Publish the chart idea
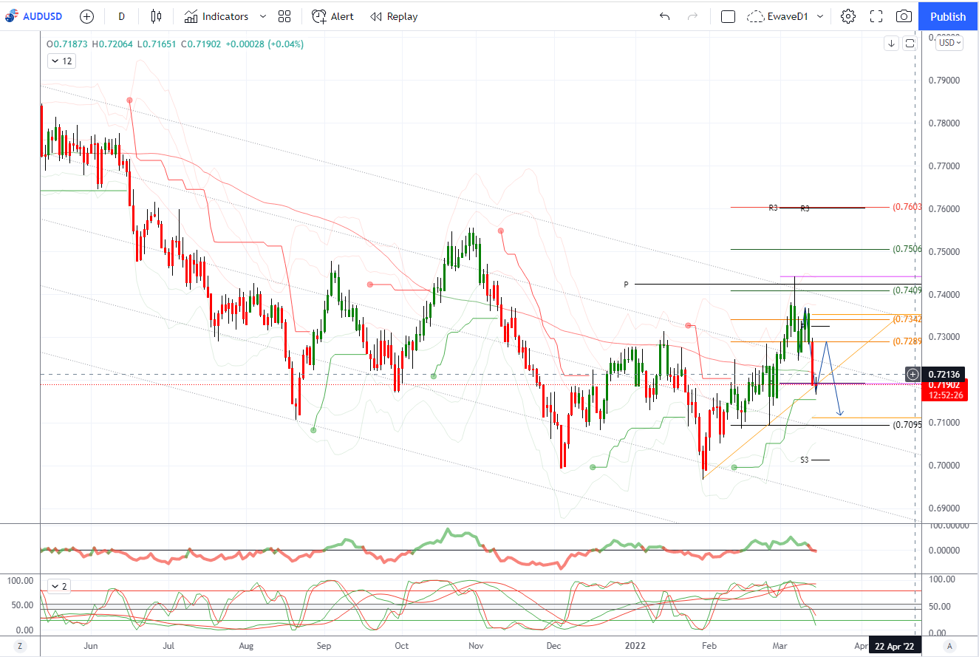Image resolution: width=979 pixels, height=657 pixels. tap(948, 16)
